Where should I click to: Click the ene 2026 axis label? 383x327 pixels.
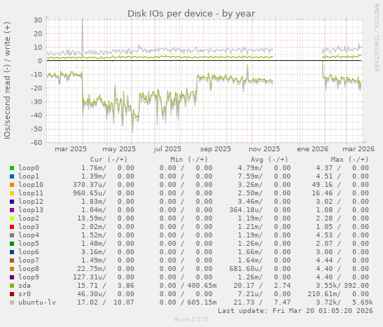pos(313,149)
